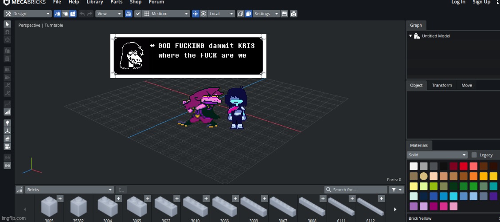Viewport: 500px width, 222px height.
Task: Click the parent category up button
Action: click(x=121, y=190)
